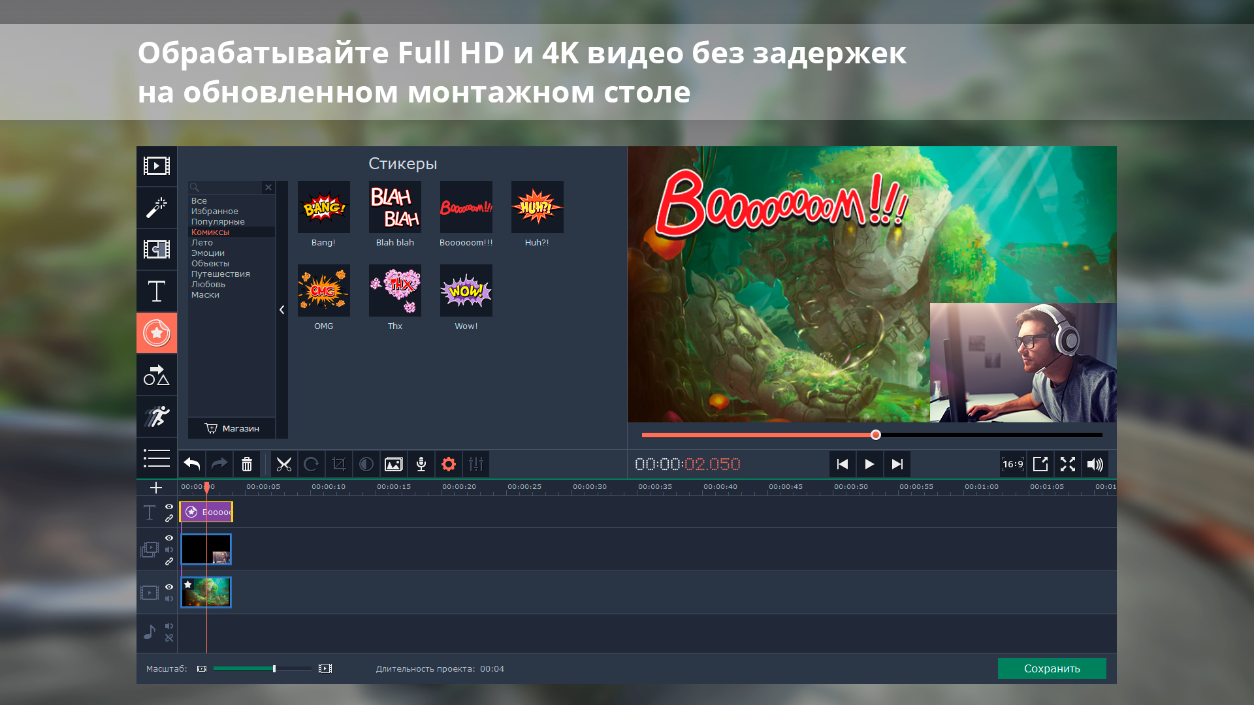Open the Filters magic wand tab
The image size is (1254, 705).
click(x=157, y=208)
